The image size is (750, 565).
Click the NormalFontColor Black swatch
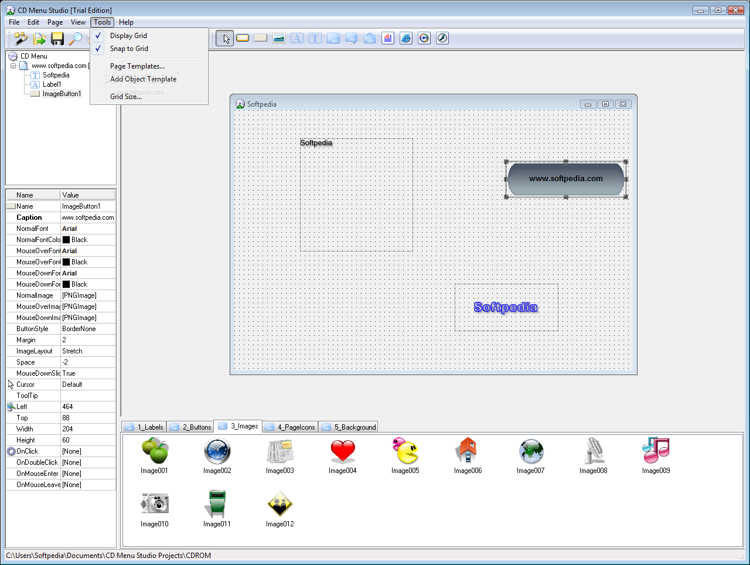pos(66,240)
